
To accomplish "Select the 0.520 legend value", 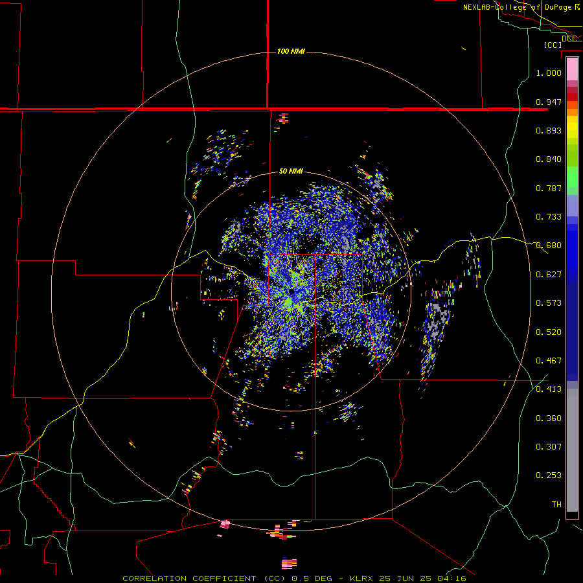I will point(549,332).
